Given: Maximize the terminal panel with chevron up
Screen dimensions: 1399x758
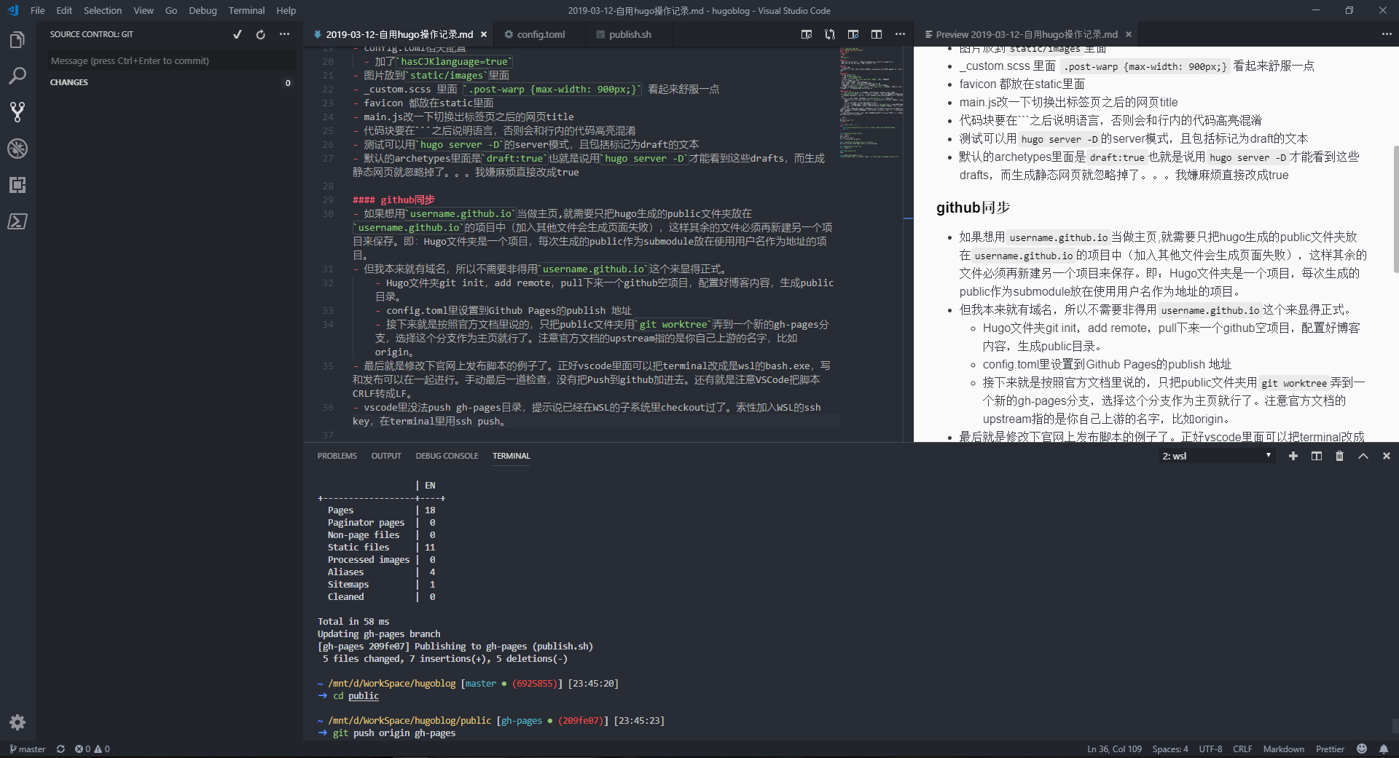Looking at the screenshot, I should (1363, 456).
